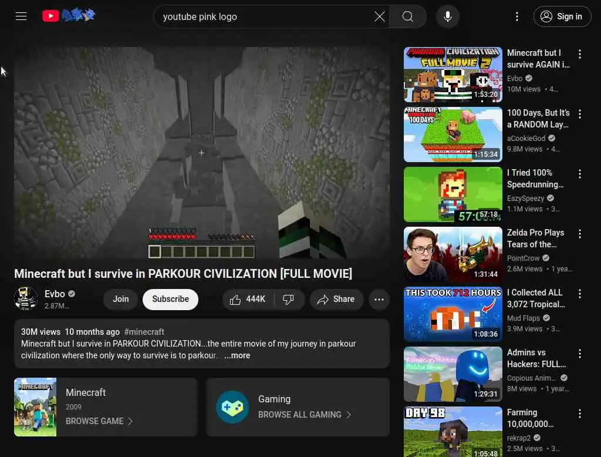601x457 pixels.
Task: Click the video player area
Action: point(202,153)
